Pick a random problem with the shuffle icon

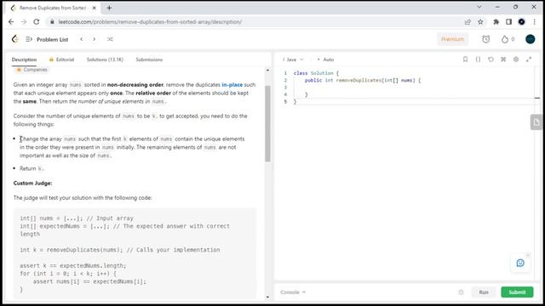110,39
